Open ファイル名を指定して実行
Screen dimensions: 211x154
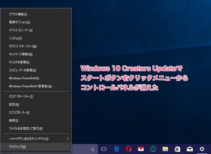pos(36,128)
